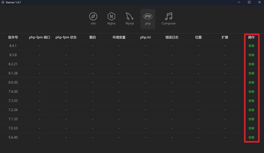Select the 7.2.34 version cell
Screen dimensions: 264x153
coord(13,110)
